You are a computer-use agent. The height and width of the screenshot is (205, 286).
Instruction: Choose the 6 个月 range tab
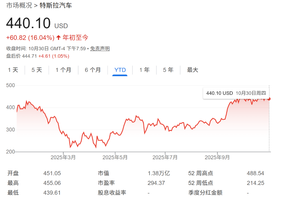93,70
